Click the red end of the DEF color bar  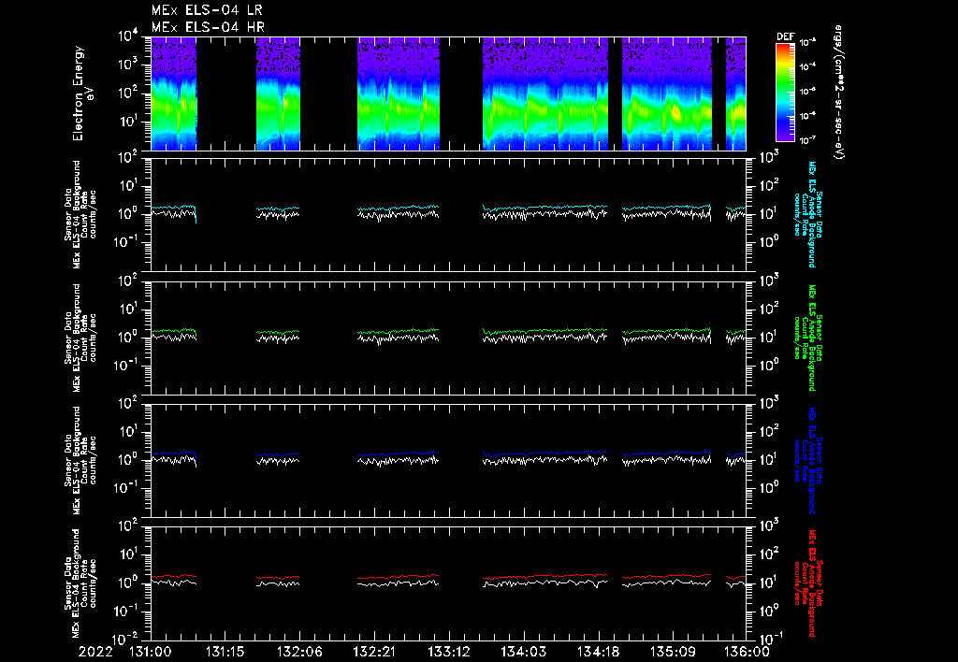(x=785, y=48)
